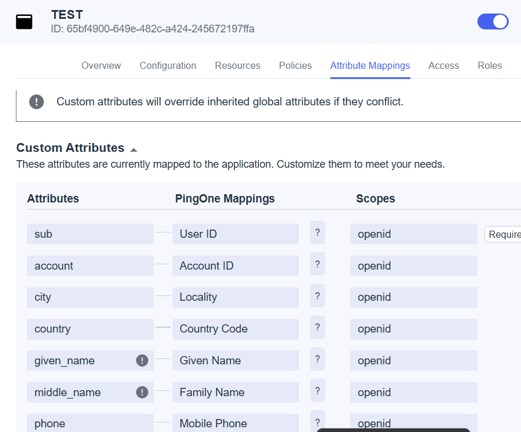The height and width of the screenshot is (432, 521).
Task: Click the warning icon in given_name field
Action: pyautogui.click(x=142, y=361)
